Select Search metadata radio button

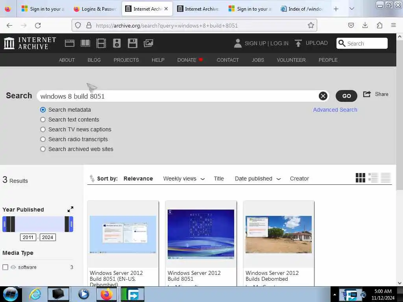[x=43, y=110]
